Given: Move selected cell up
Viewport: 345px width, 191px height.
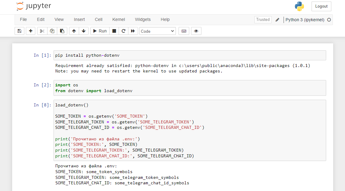Looking at the screenshot, I should point(74,31).
